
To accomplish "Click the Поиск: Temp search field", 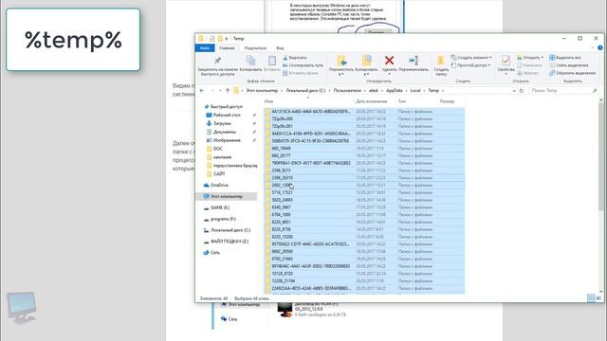I will point(563,91).
